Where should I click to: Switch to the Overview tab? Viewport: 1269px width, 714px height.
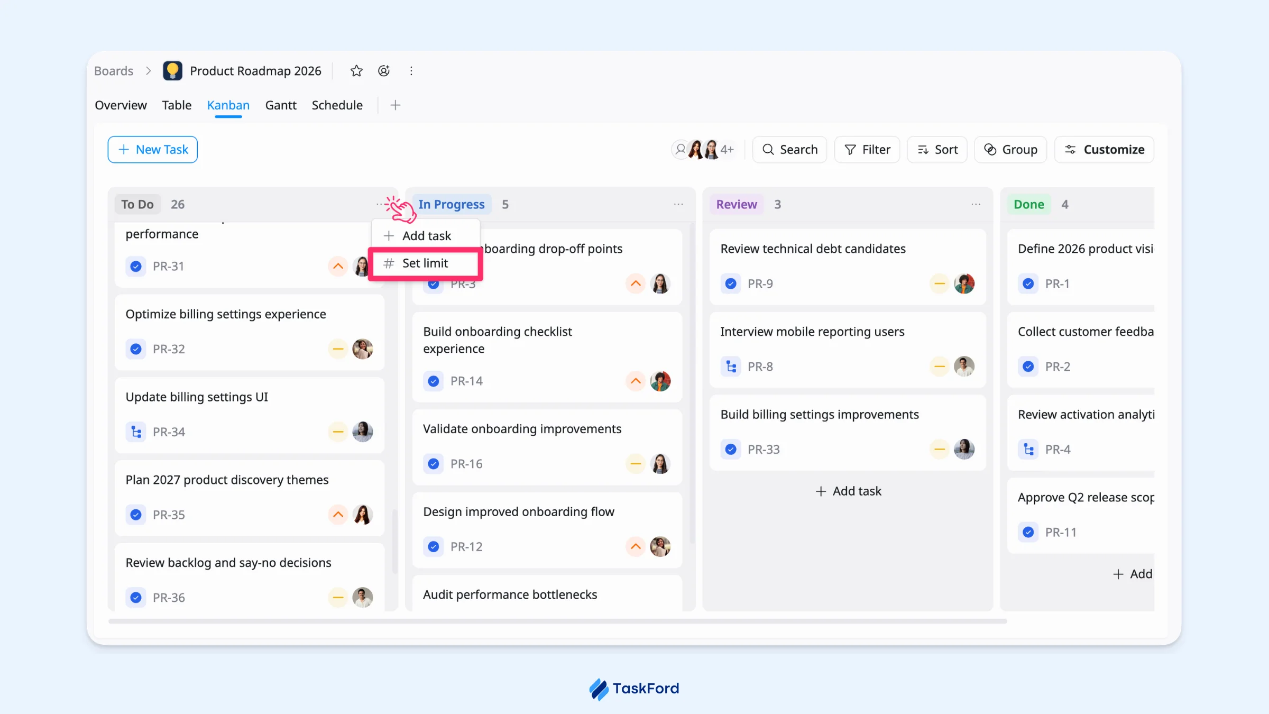[121, 105]
